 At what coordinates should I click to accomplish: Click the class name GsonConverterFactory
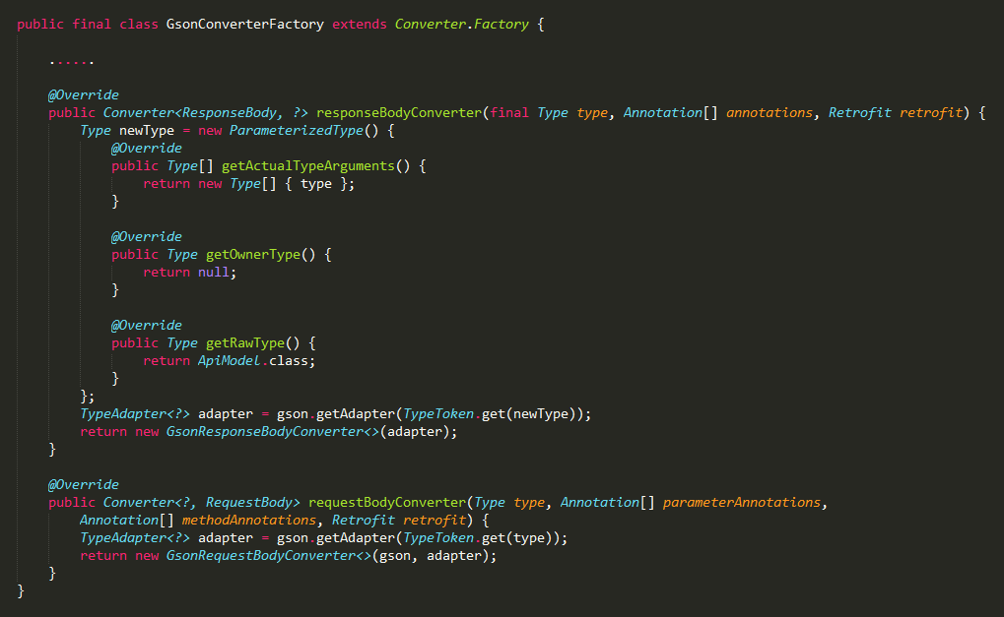(x=245, y=25)
